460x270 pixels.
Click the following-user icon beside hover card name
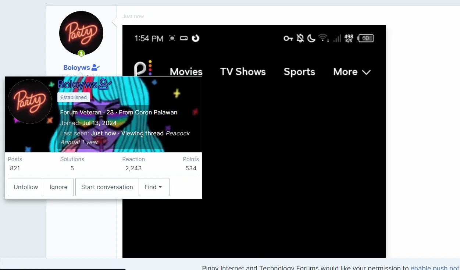(x=105, y=84)
